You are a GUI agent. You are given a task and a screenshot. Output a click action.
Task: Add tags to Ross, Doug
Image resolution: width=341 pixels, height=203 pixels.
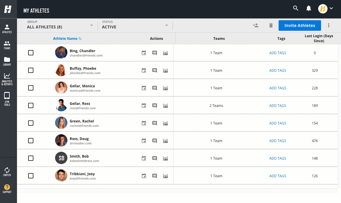[277, 141]
